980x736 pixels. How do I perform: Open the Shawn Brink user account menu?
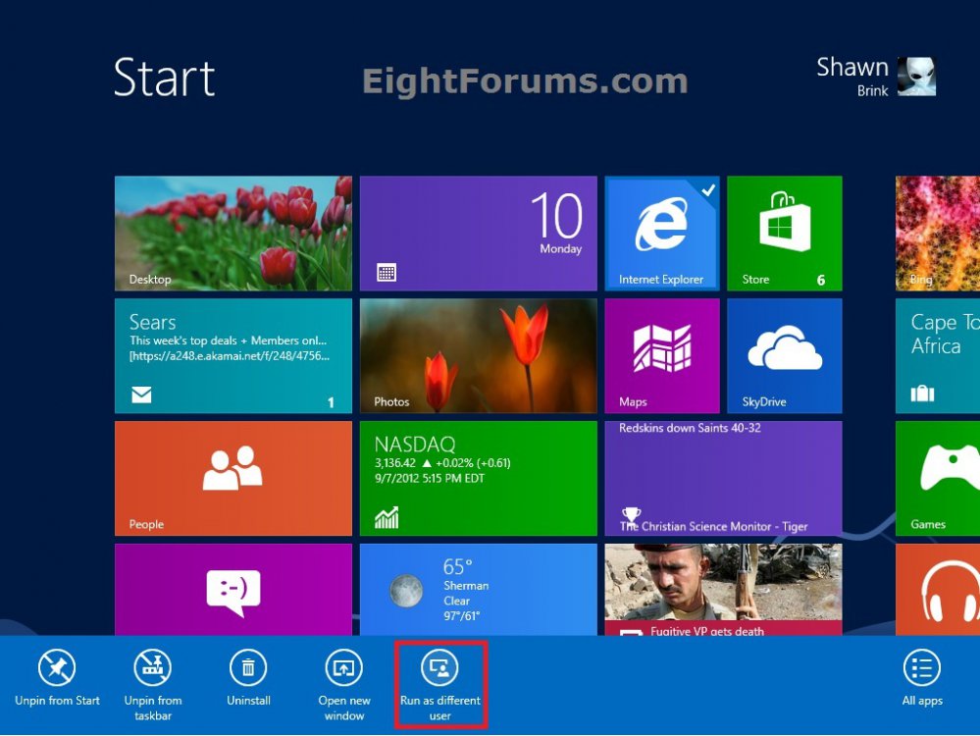pyautogui.click(x=875, y=77)
